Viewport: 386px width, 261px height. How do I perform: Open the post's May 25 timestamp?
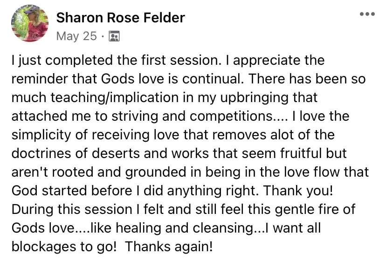pos(76,36)
